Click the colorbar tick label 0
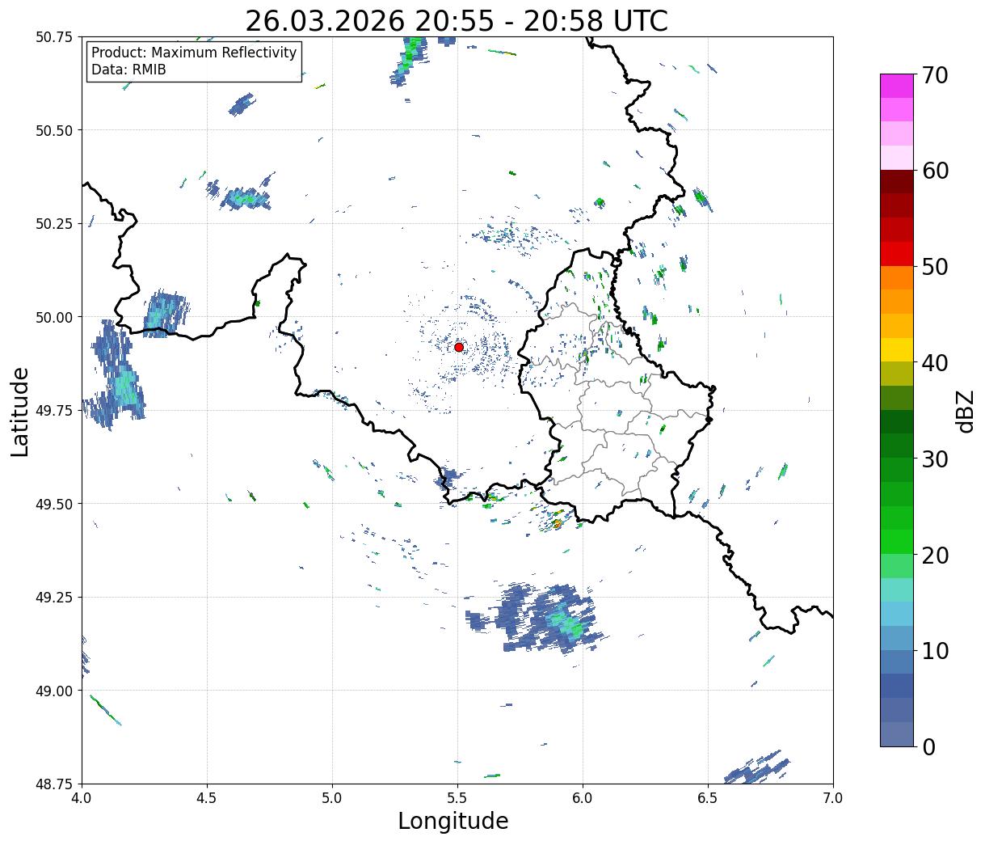 [x=928, y=747]
